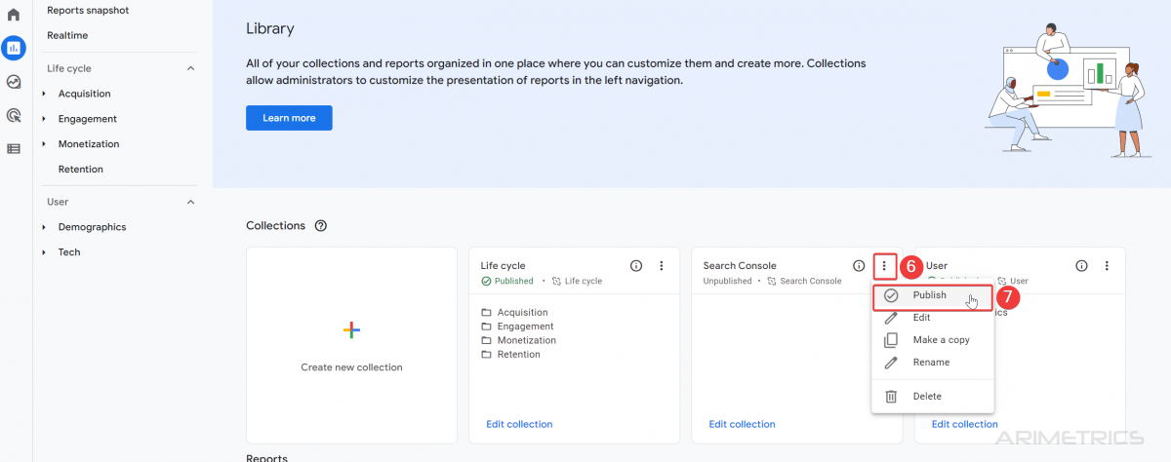Image resolution: width=1171 pixels, height=462 pixels.
Task: Open the Explore icon in sidebar
Action: pos(14,83)
